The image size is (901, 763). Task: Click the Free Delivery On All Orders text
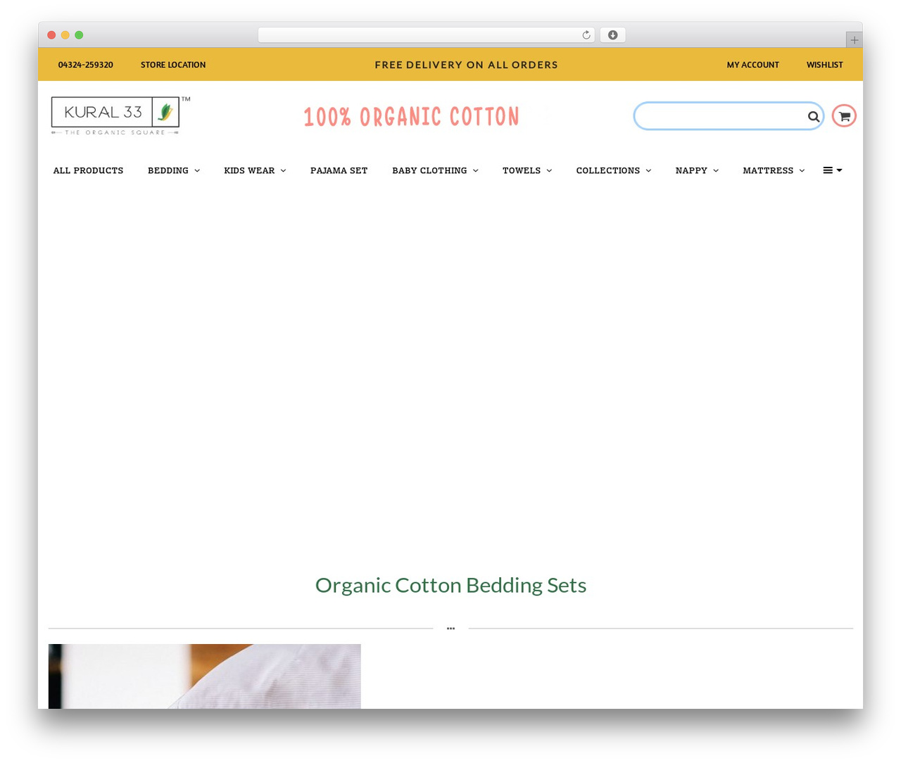(466, 65)
